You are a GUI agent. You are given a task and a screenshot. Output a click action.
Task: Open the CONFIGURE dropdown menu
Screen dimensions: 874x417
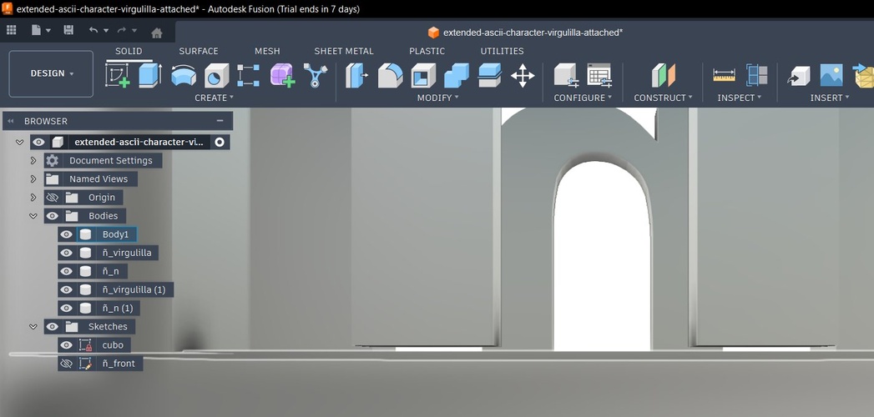583,98
